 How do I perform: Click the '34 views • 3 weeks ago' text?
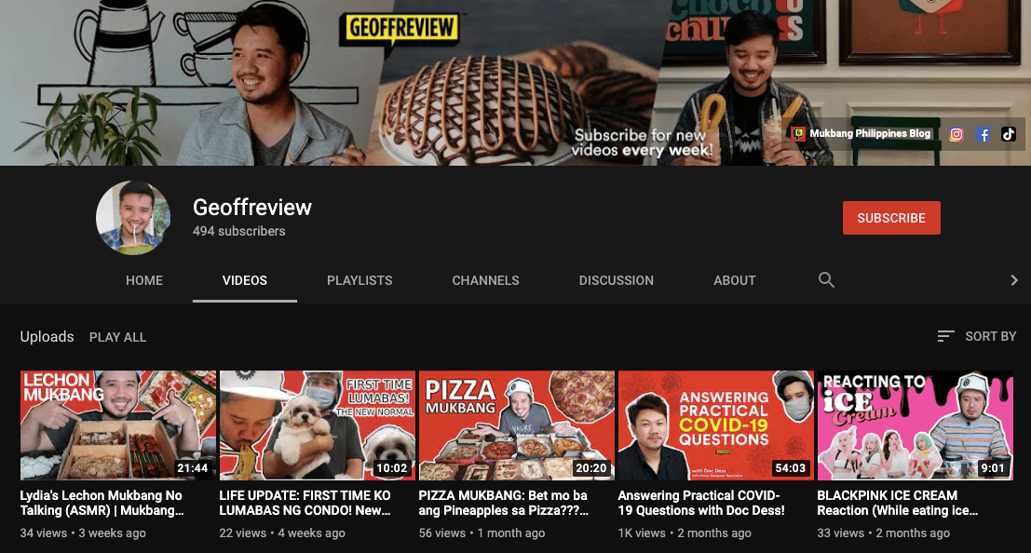[x=83, y=533]
